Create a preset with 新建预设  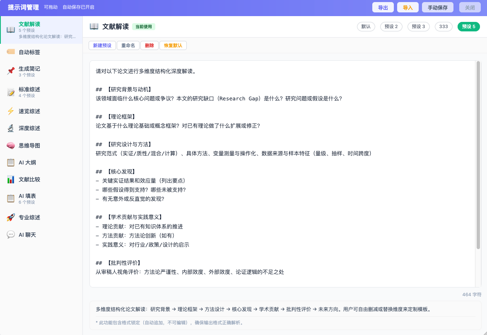point(102,45)
